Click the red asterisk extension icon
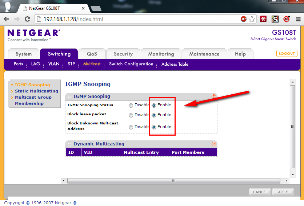The height and width of the screenshot is (206, 304). pos(263,19)
